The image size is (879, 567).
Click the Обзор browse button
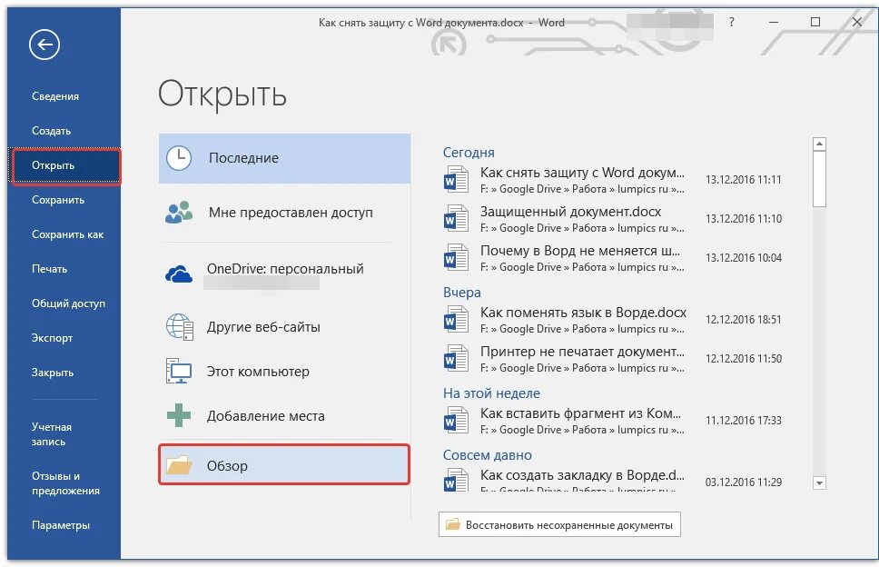284,465
